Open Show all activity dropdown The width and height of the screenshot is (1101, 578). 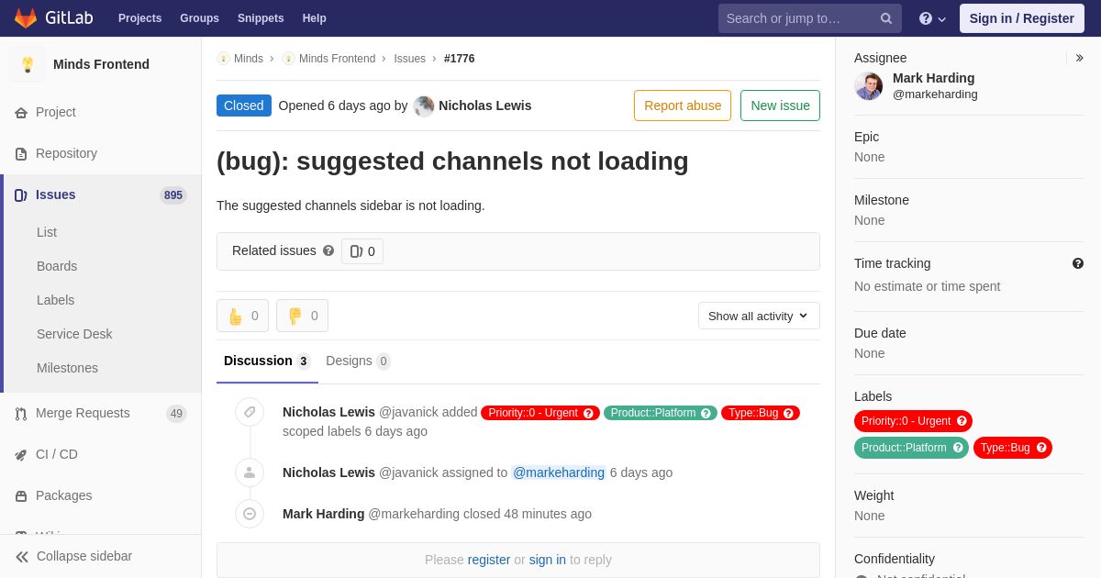coord(759,316)
